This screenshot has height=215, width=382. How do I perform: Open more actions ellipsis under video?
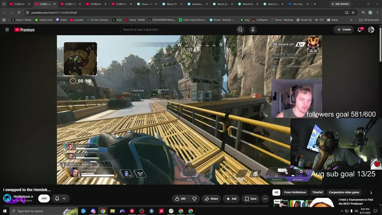point(265,199)
